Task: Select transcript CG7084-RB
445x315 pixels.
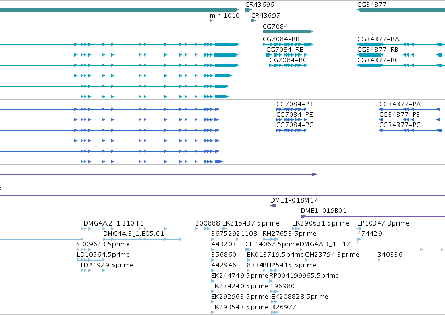Action: point(281,39)
